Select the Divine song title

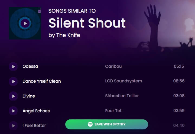pos(29,96)
